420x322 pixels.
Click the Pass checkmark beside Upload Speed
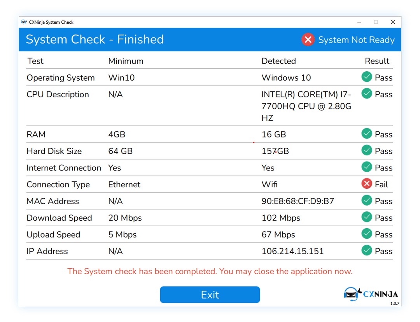point(366,234)
